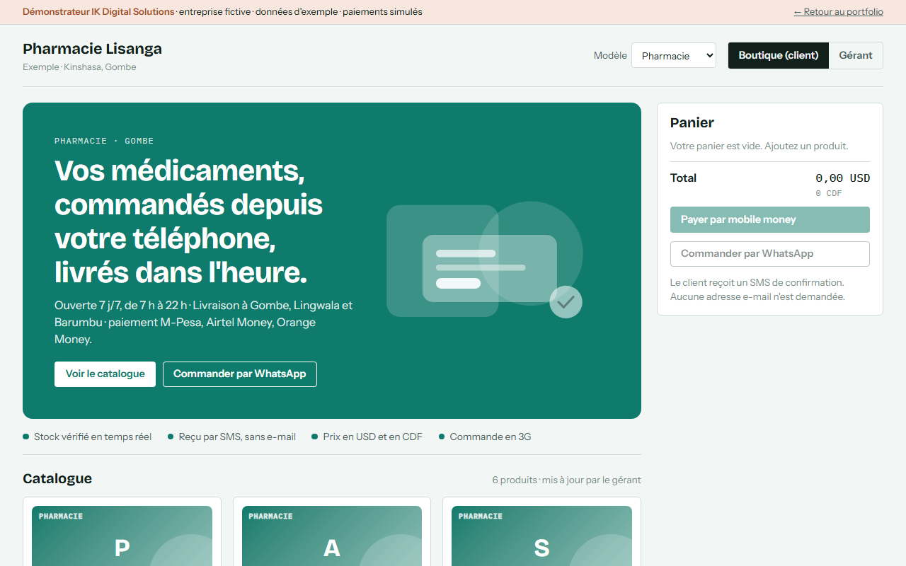Click the checkmark circle icon in hero illustration
Viewport: 906px width, 566px height.
click(566, 302)
